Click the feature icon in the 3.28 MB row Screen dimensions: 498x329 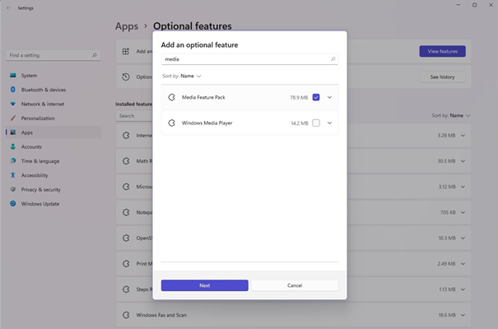pos(126,136)
